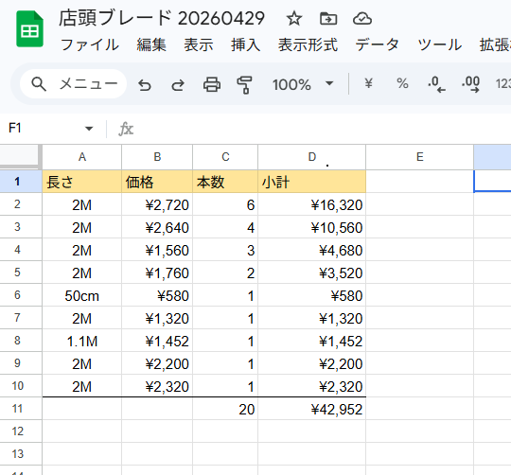Decrease decimal places
511x475 pixels.
point(436,84)
